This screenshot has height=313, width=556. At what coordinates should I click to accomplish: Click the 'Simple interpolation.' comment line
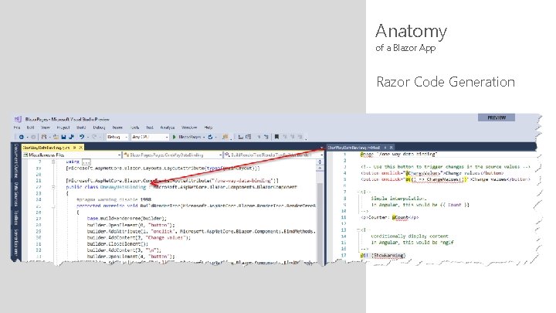pyautogui.click(x=399, y=199)
